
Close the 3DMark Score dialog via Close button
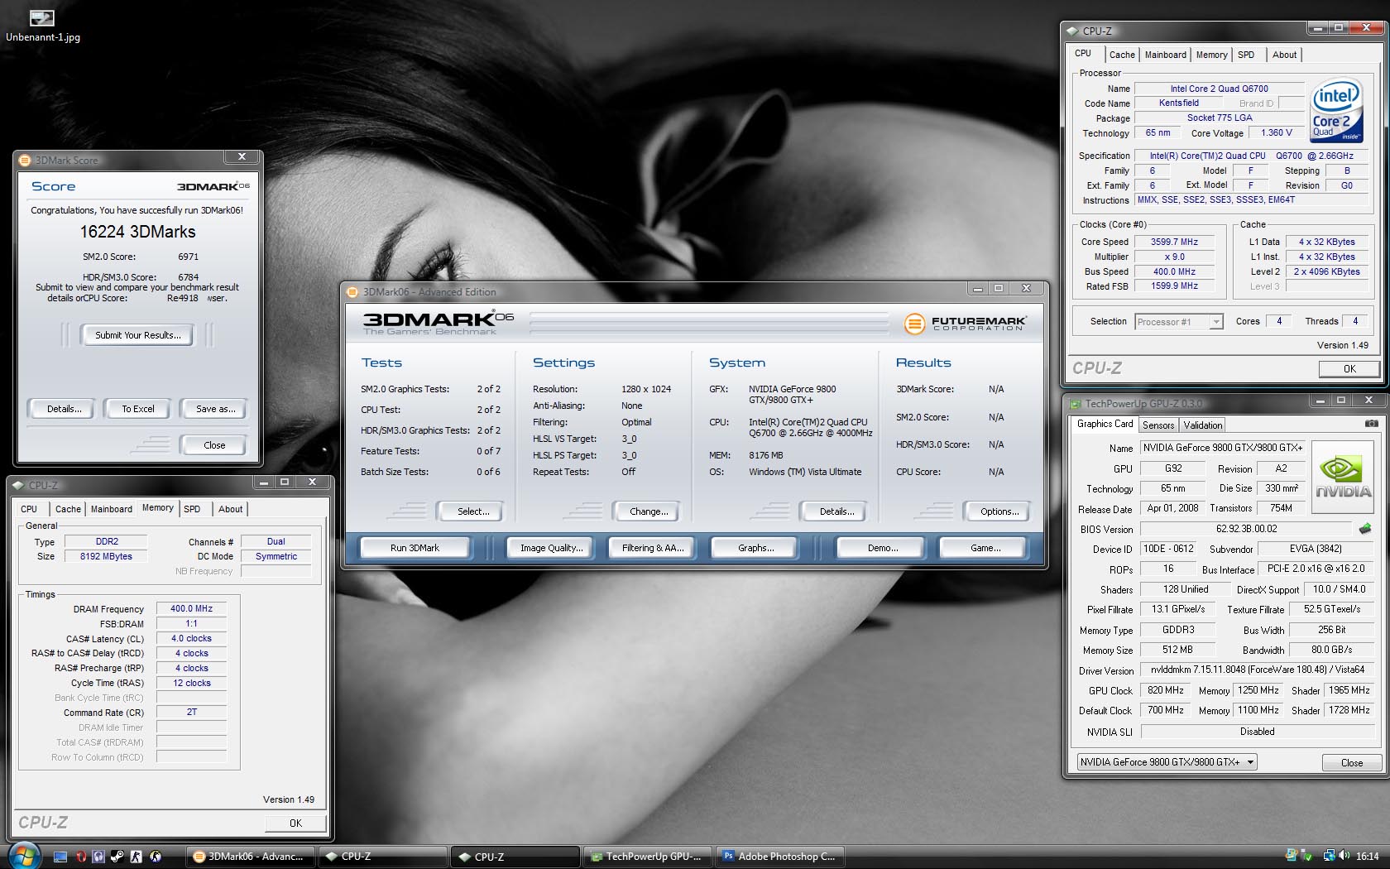214,445
